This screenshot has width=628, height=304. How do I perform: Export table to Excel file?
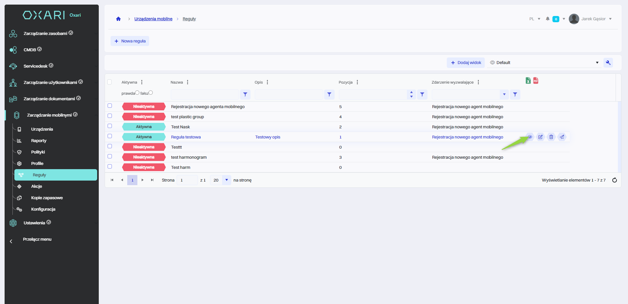pyautogui.click(x=528, y=81)
